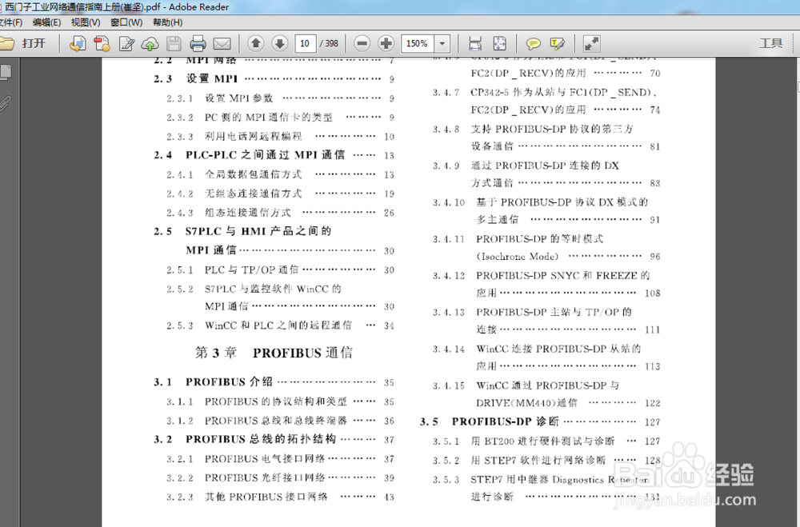Open the 窗口(W) menu
Screen dimensions: 800x527
click(x=126, y=22)
